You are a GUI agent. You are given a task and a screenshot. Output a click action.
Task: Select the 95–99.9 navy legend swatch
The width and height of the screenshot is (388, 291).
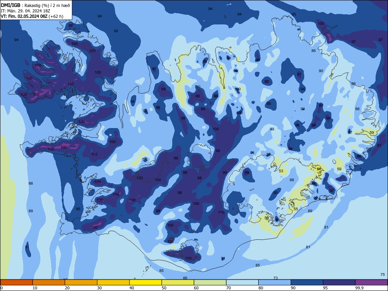click(339, 282)
